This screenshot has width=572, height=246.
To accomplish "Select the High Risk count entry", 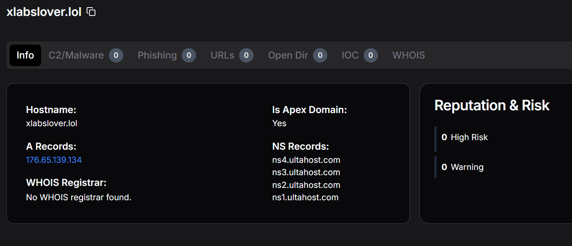I will coord(465,137).
